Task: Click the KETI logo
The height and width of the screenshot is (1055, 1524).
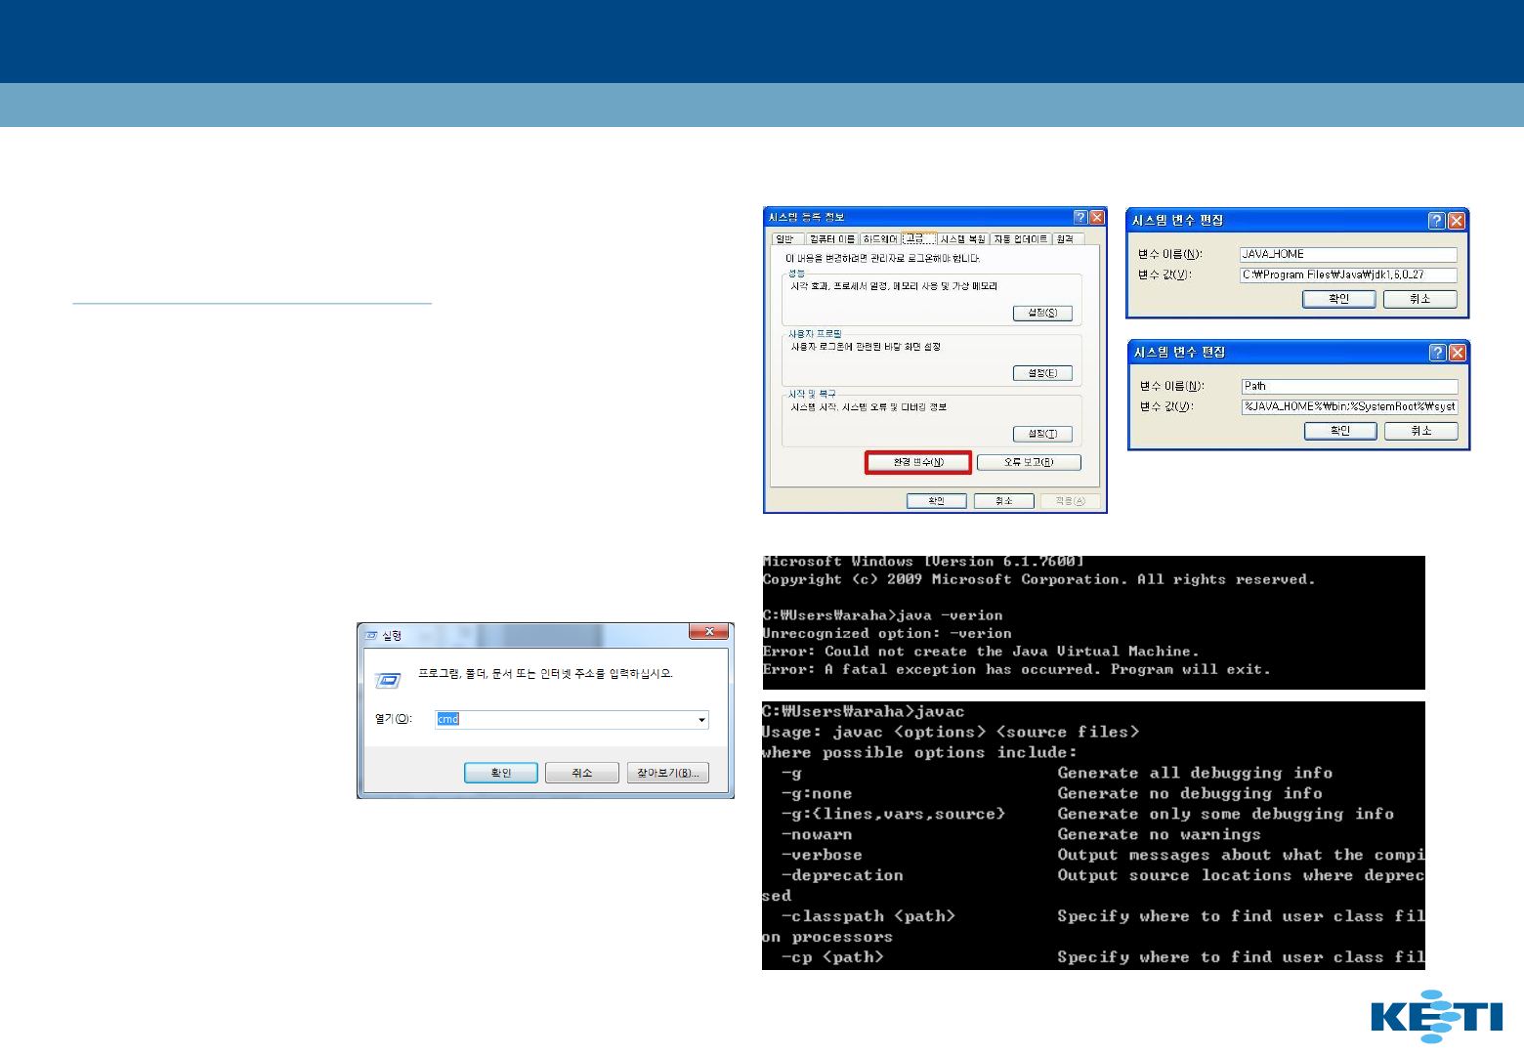Action: 1437,1016
